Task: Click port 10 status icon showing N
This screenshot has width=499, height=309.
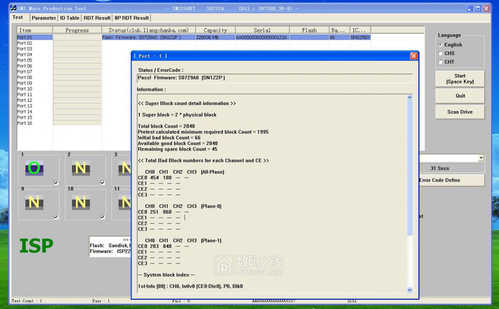Action: pyautogui.click(x=81, y=203)
